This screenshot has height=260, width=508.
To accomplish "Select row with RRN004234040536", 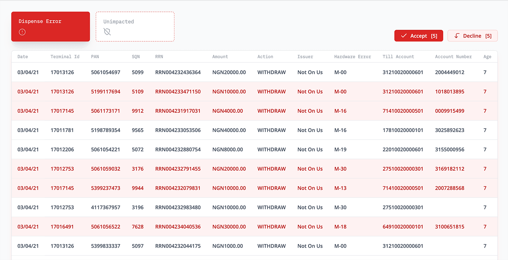I will [x=254, y=226].
